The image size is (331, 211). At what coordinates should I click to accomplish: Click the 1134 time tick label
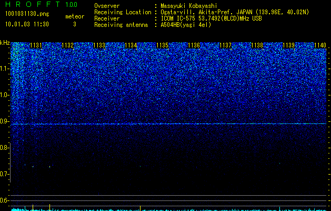click(x=131, y=45)
